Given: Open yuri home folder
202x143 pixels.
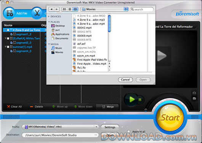Looking at the screenshot, I should point(56,30).
